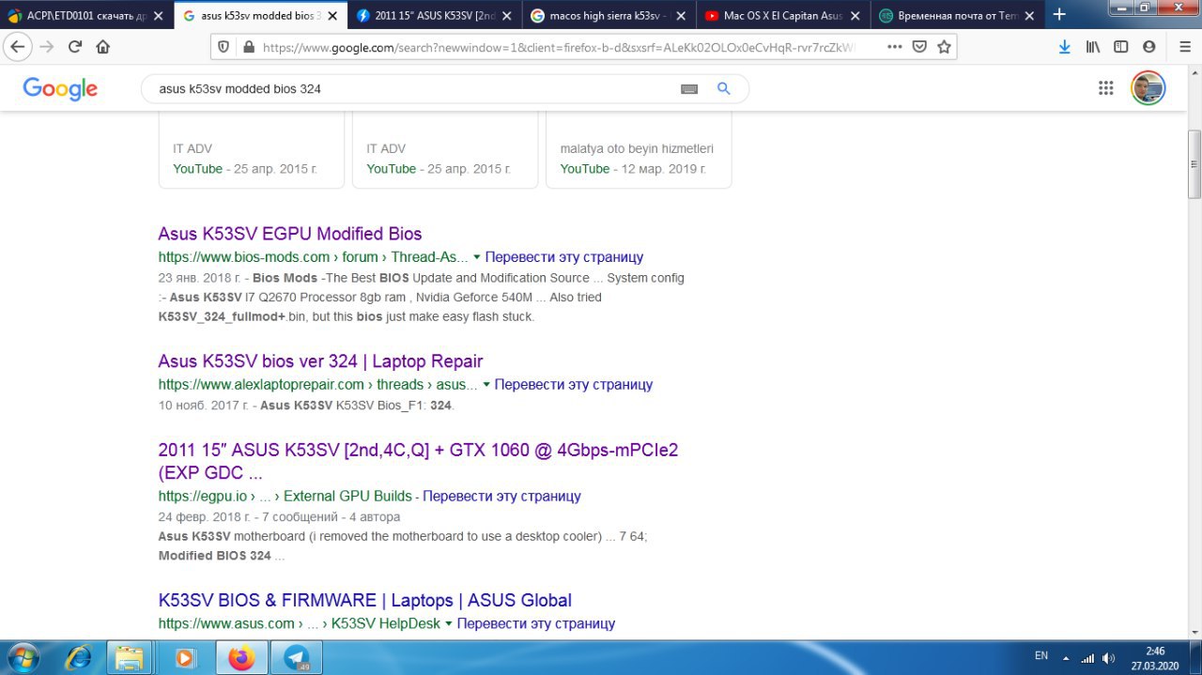Bookmark this page with the star
Viewport: 1202px width, 675px height.
tap(944, 47)
